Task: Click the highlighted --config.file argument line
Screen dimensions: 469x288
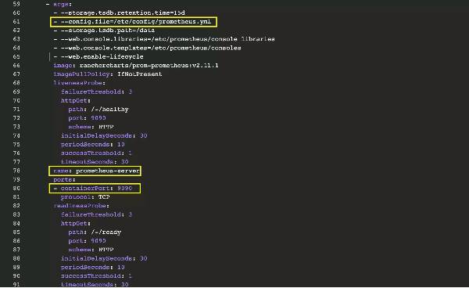Action: [x=134, y=22]
